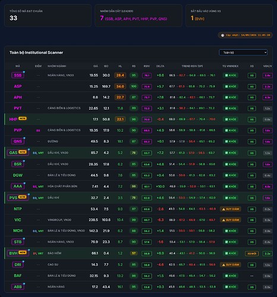Sort by the RSIV column header
The image size is (277, 297).
(147, 66)
